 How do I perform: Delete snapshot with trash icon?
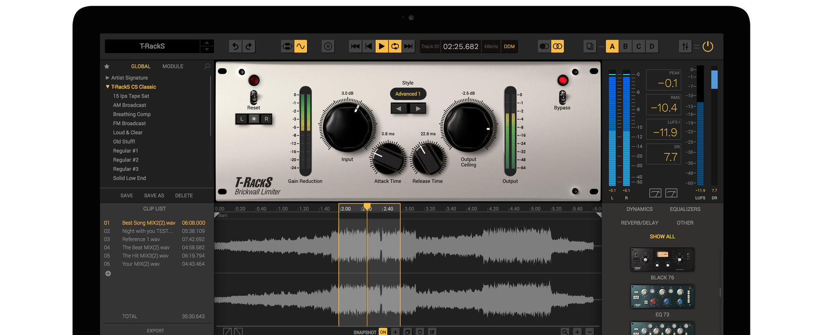(420, 332)
